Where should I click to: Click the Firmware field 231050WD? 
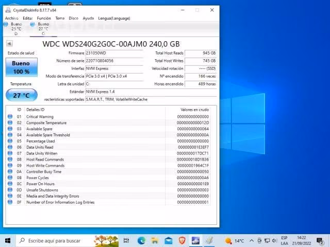[x=114, y=53]
